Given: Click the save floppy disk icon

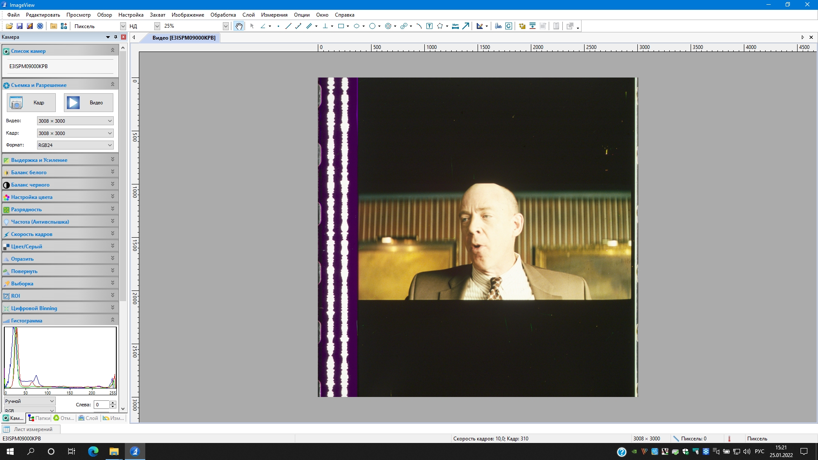Looking at the screenshot, I should point(20,26).
